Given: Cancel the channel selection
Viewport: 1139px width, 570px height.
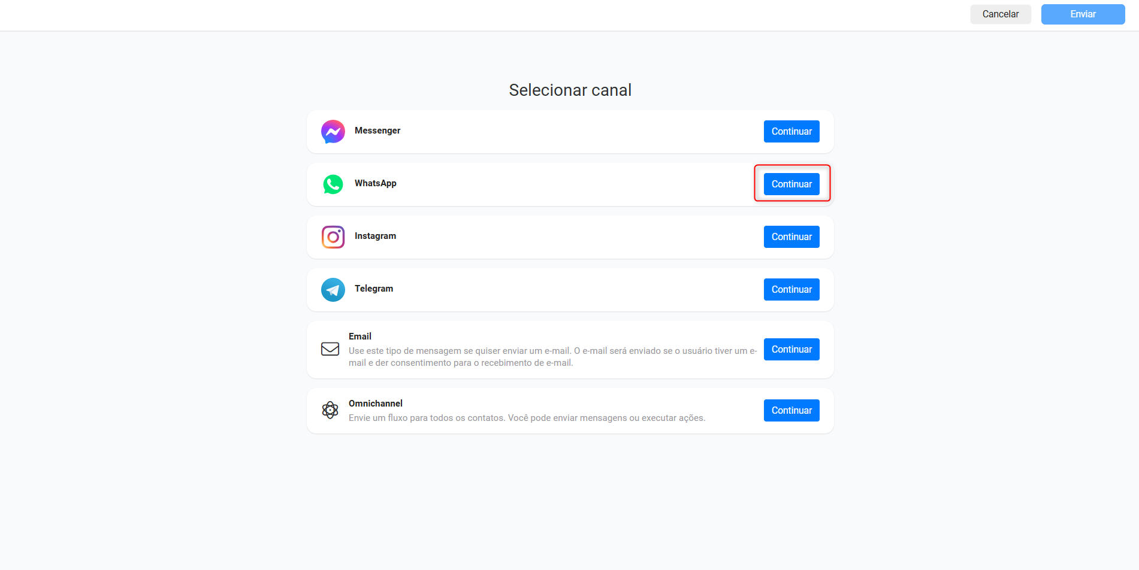Looking at the screenshot, I should coord(1001,14).
